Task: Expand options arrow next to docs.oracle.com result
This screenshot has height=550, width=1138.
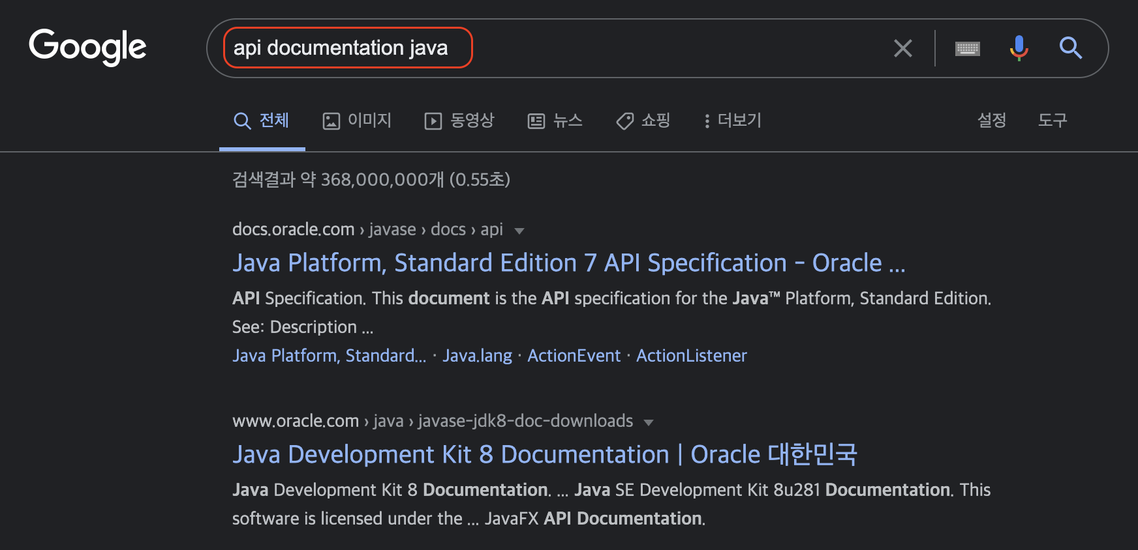Action: [519, 231]
